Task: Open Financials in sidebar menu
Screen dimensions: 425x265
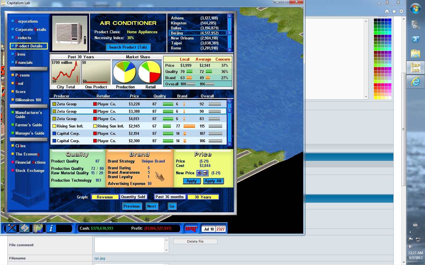Action: (x=24, y=62)
